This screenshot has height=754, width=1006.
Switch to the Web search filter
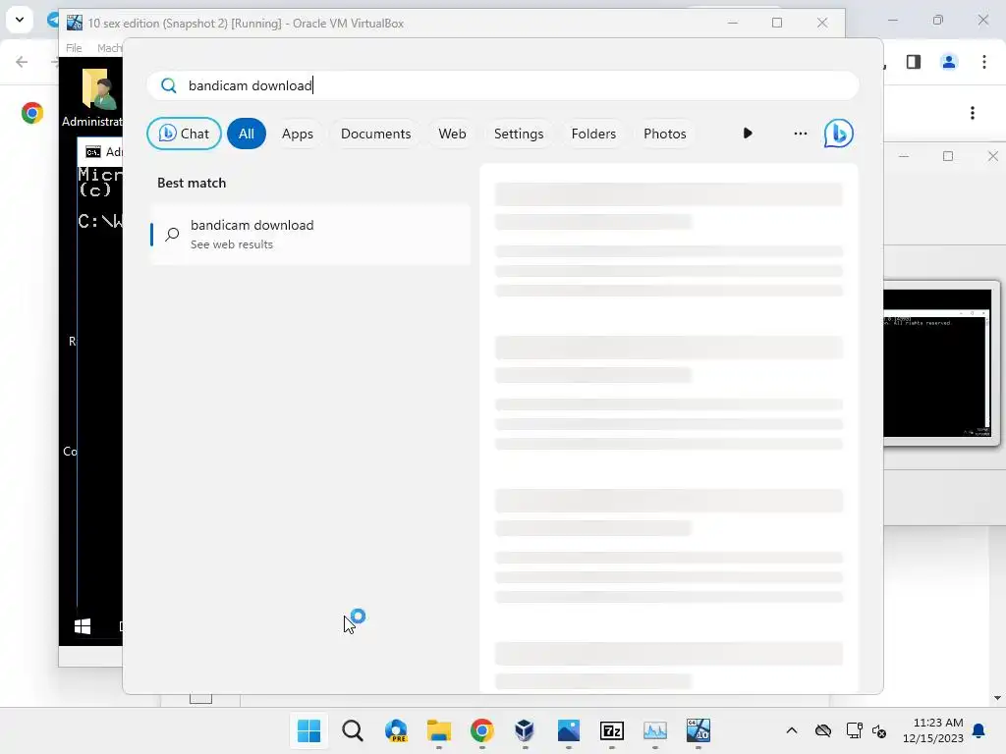(x=452, y=134)
